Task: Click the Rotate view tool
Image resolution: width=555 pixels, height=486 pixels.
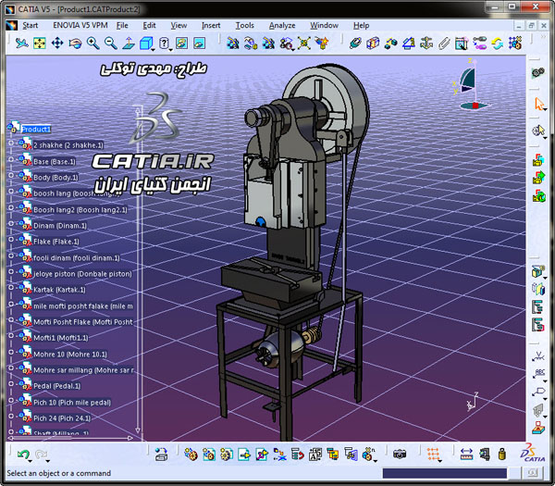Action: tap(76, 43)
